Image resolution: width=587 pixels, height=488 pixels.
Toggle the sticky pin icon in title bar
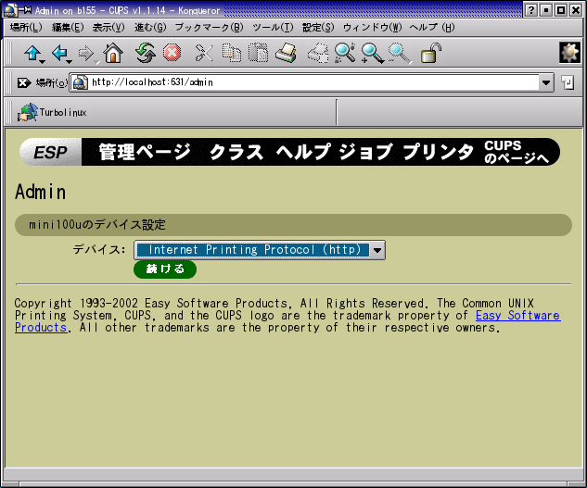tap(25, 10)
